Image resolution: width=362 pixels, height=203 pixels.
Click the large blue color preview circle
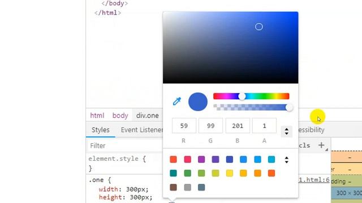click(x=198, y=101)
